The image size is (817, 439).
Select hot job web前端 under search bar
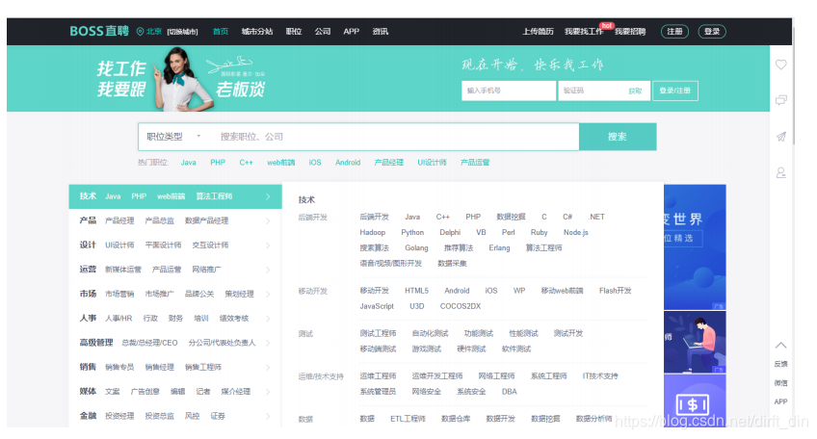click(281, 163)
